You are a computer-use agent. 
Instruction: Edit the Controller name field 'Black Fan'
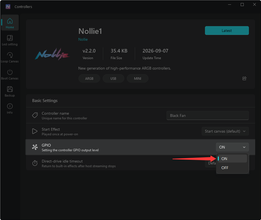[x=208, y=115]
